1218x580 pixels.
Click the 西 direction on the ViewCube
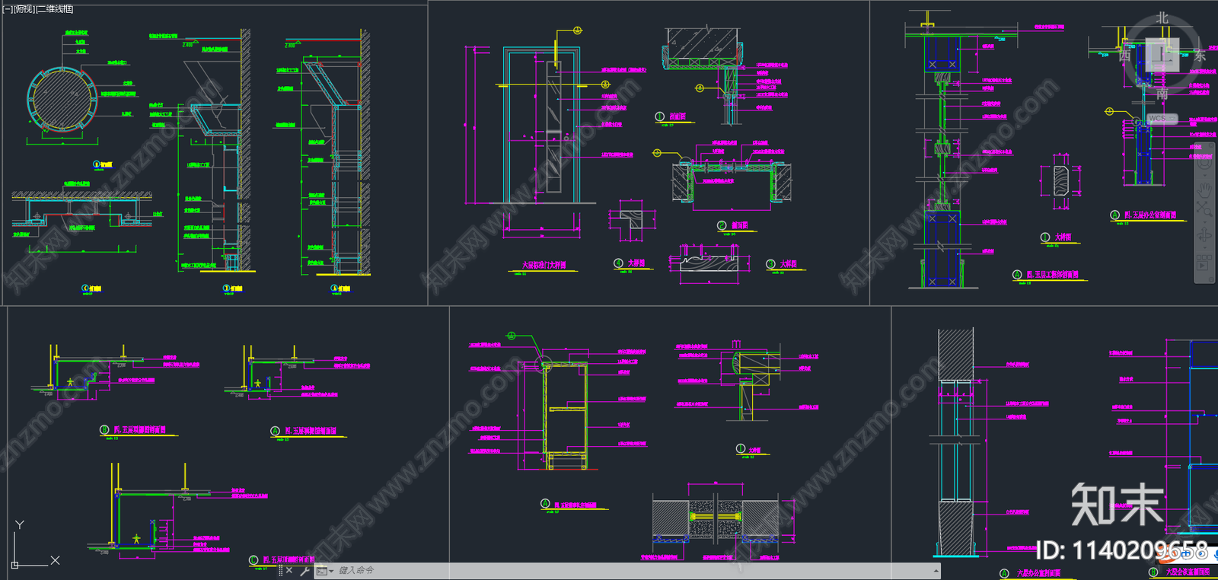click(x=1124, y=56)
